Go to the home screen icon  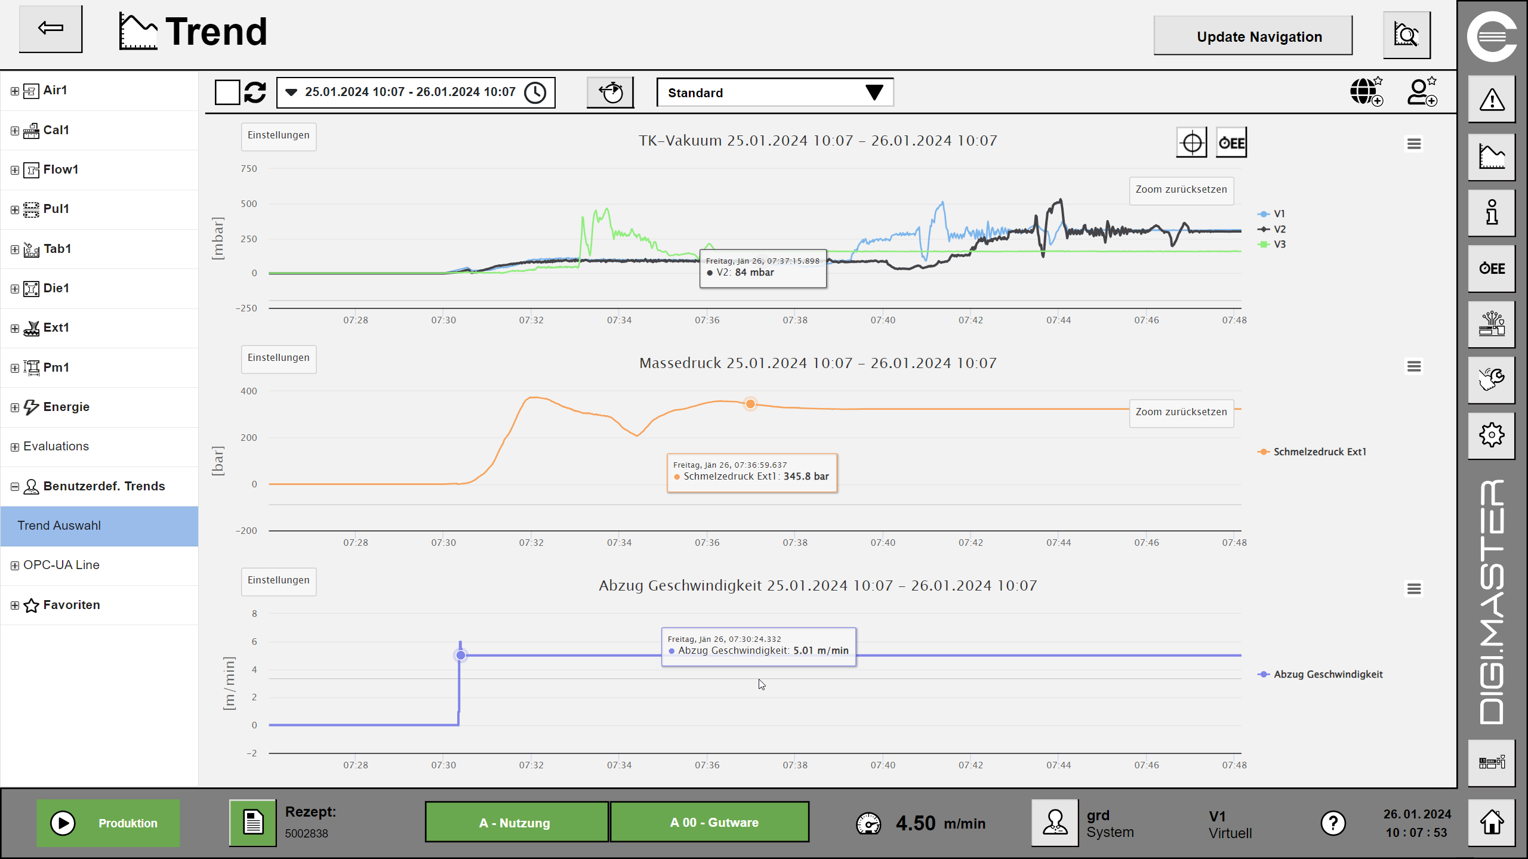coord(1492,823)
